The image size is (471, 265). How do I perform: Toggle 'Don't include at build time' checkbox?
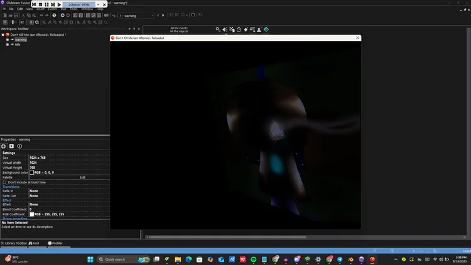[4, 182]
